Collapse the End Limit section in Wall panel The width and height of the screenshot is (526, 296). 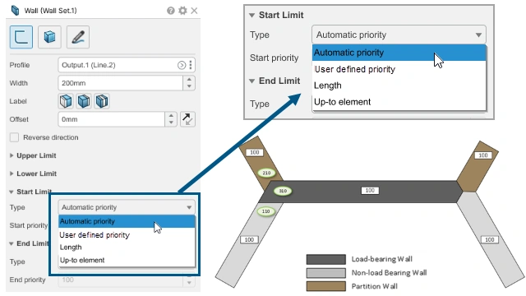pyautogui.click(x=11, y=243)
